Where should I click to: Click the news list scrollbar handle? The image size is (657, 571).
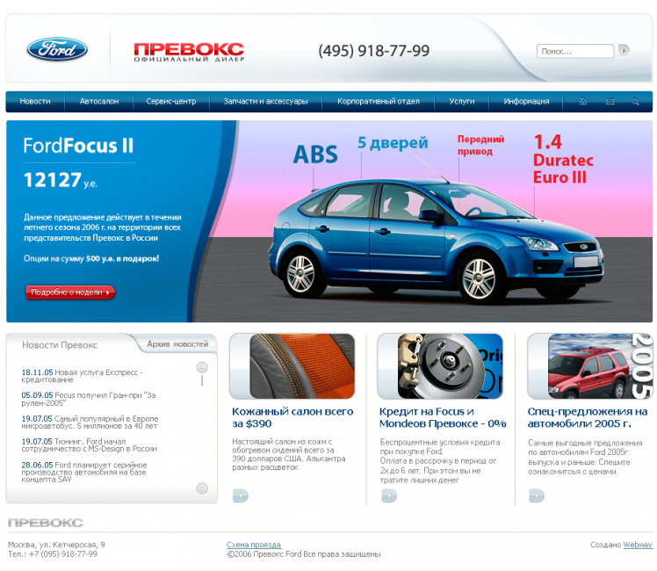click(x=202, y=380)
